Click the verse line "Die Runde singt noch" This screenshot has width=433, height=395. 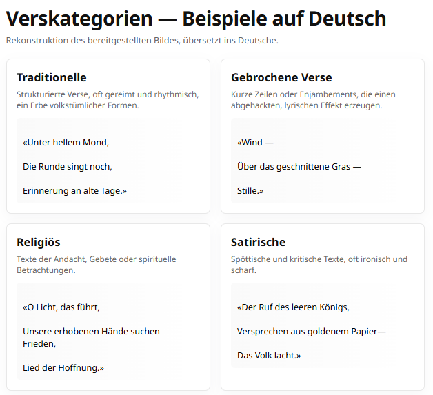coord(68,166)
